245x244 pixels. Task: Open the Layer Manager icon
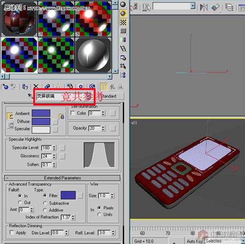[x=229, y=7]
